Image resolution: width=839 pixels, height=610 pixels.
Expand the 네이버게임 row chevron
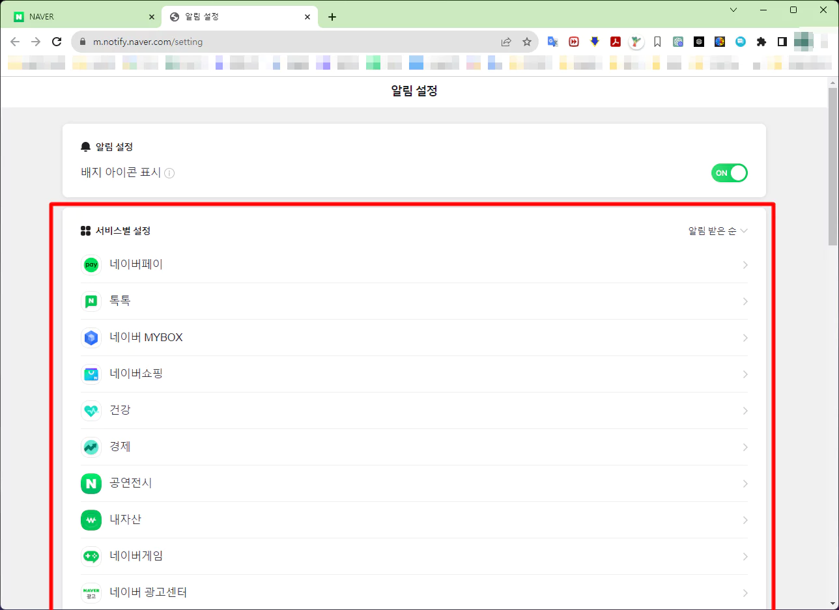pyautogui.click(x=745, y=557)
